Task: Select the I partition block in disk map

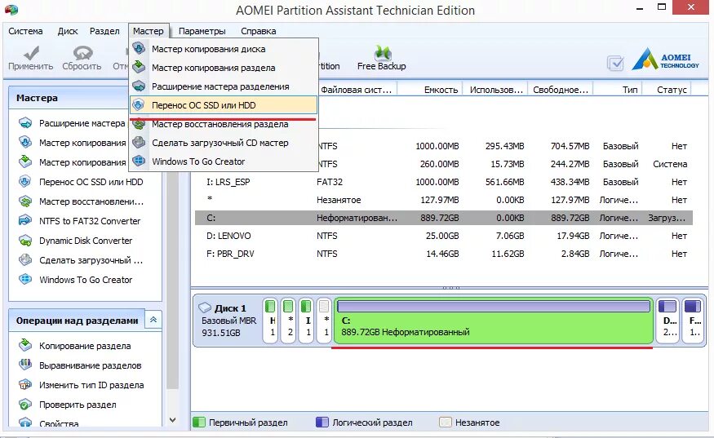Action: tap(307, 321)
